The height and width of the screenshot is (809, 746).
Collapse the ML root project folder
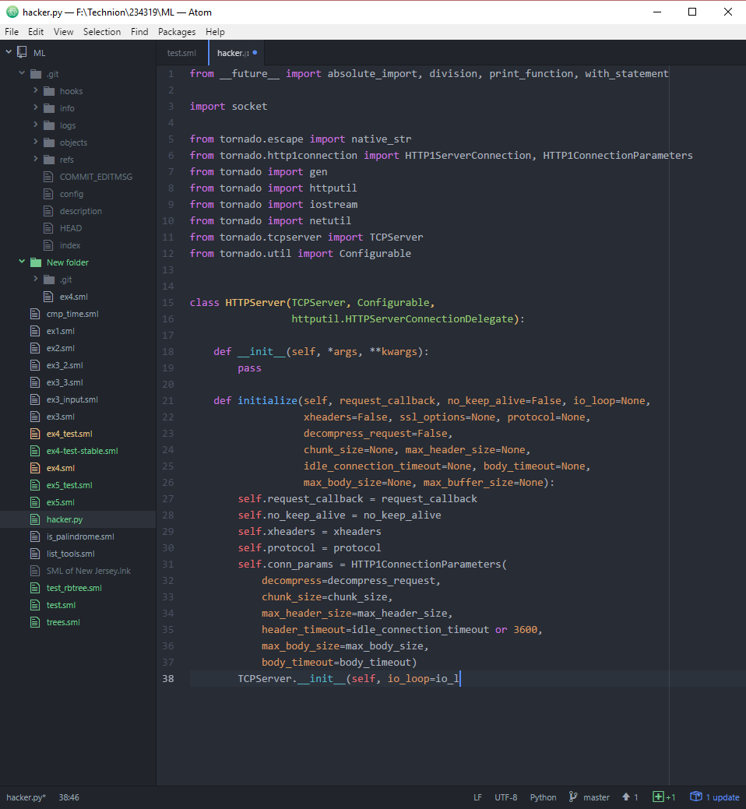click(x=9, y=52)
